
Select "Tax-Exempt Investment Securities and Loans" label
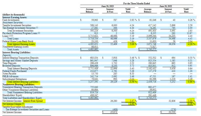click(x=27, y=109)
